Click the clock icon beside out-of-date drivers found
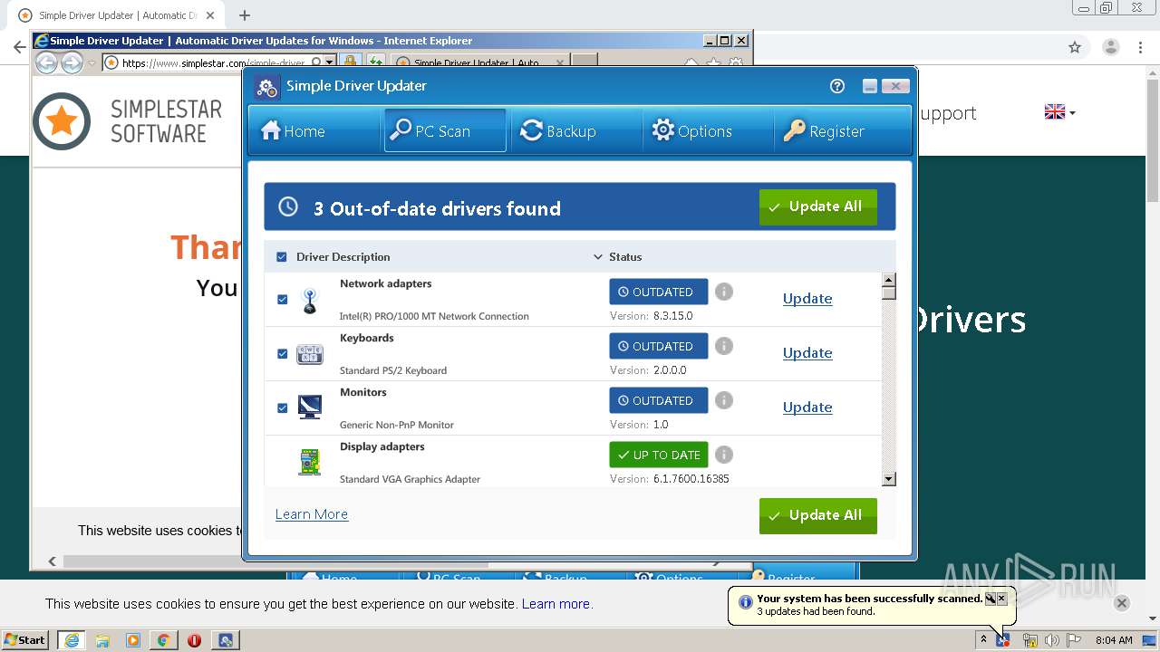This screenshot has width=1160, height=652. click(288, 206)
